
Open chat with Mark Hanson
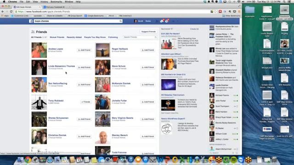tap(224, 112)
